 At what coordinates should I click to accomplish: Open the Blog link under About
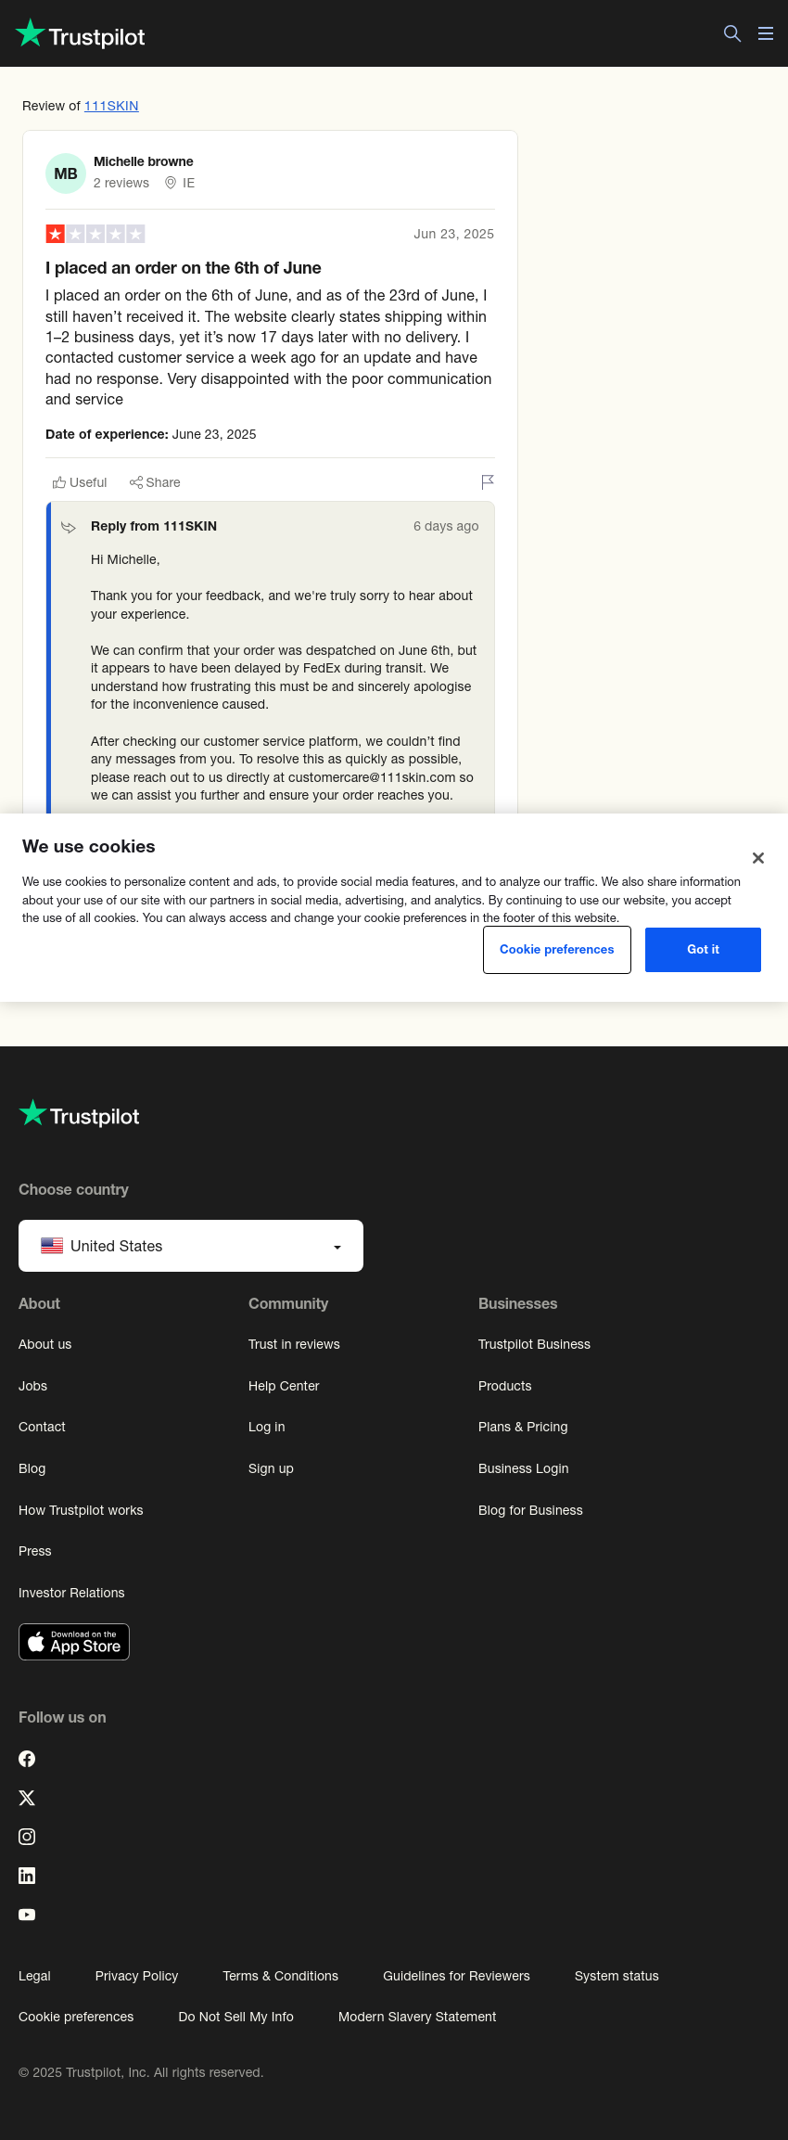32,1468
